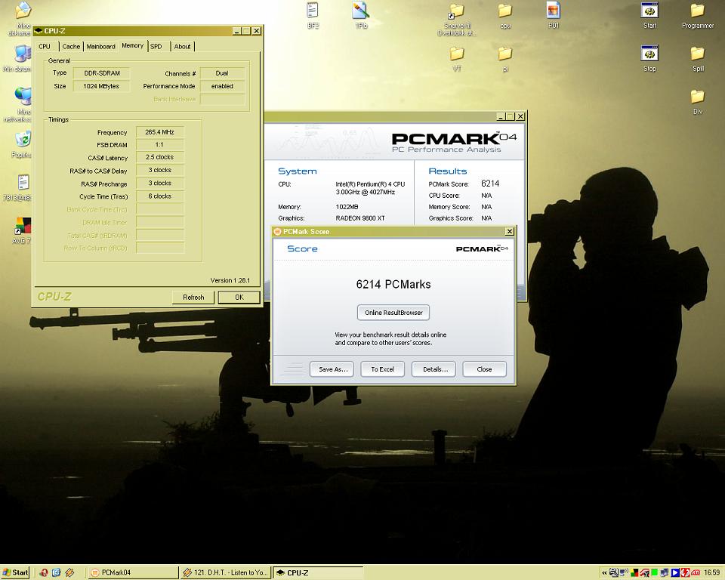The image size is (725, 580).
Task: Open the Windows Start menu
Action: click(x=15, y=572)
